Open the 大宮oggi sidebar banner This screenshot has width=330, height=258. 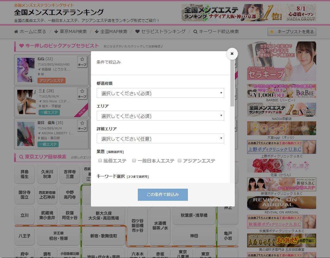pos(282,128)
